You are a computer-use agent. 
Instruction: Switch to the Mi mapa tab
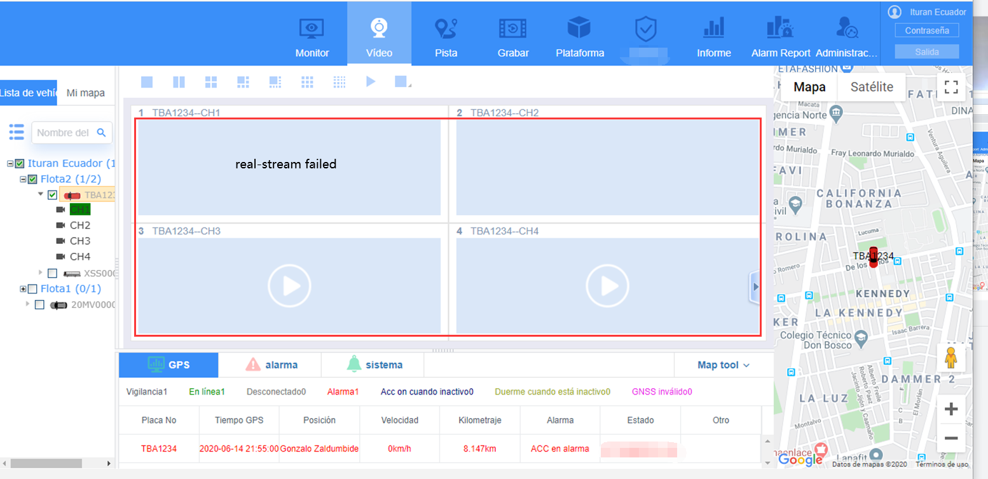86,93
